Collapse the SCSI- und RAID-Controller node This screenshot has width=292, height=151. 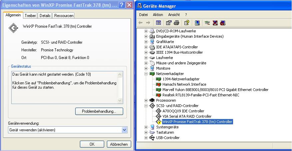pyautogui.click(x=146, y=106)
